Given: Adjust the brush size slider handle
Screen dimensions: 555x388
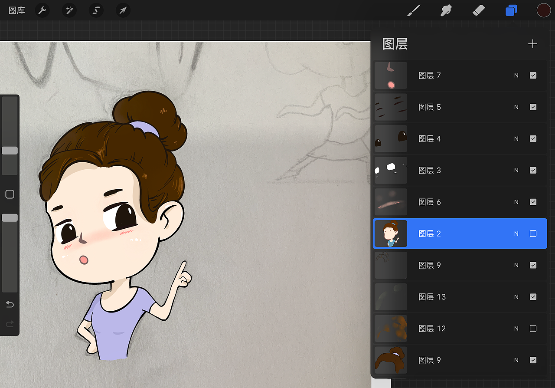Looking at the screenshot, I should (x=10, y=151).
